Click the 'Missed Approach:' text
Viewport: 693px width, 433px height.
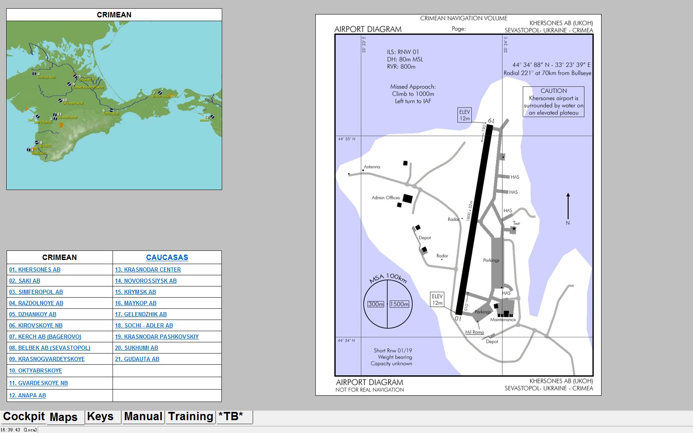[413, 87]
